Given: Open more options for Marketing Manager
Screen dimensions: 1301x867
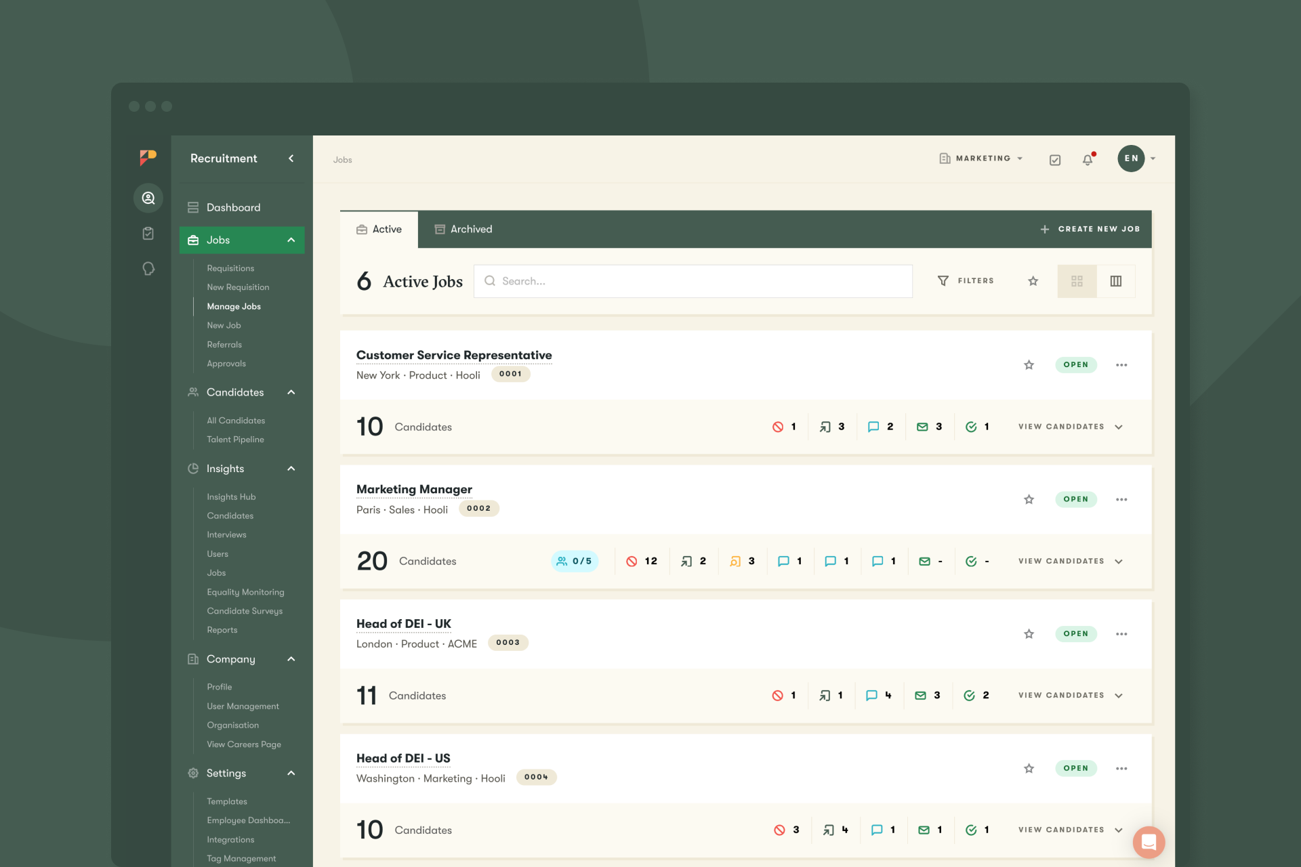Looking at the screenshot, I should [x=1121, y=499].
